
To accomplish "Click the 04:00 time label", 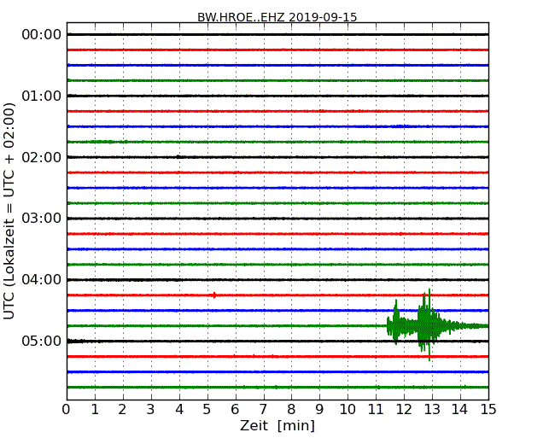I will (42, 280).
